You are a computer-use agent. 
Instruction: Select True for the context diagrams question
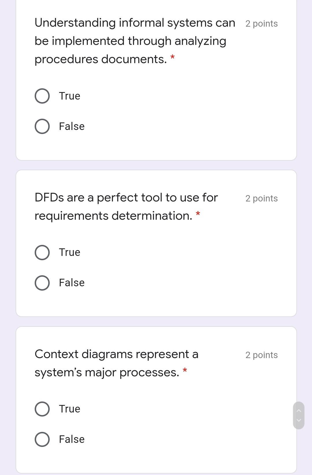(42, 409)
